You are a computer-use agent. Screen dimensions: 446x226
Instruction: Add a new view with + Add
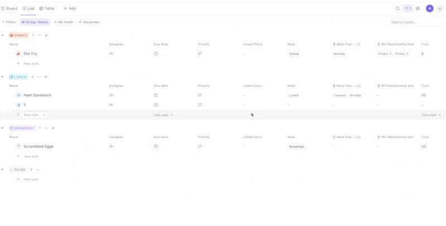tap(70, 8)
